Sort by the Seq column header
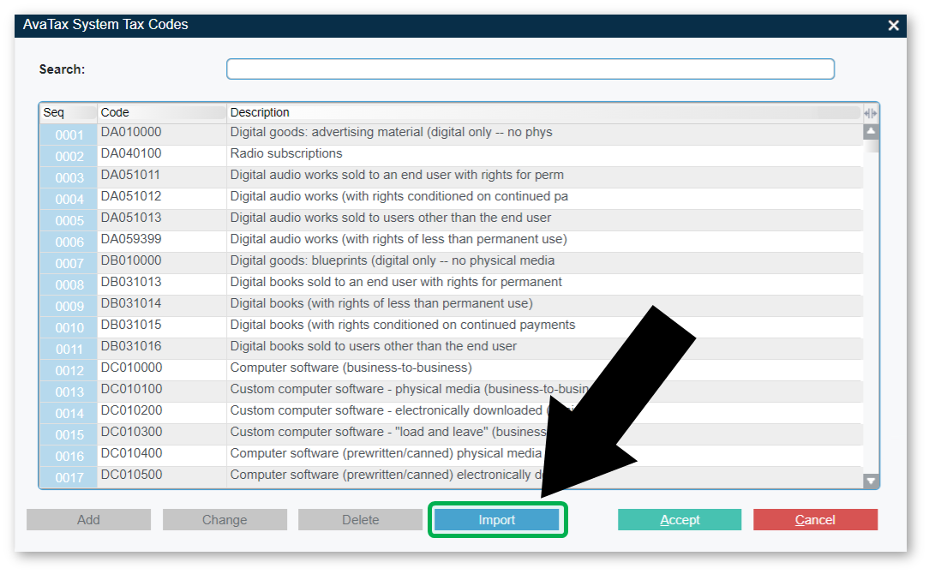The image size is (929, 574). coord(69,112)
